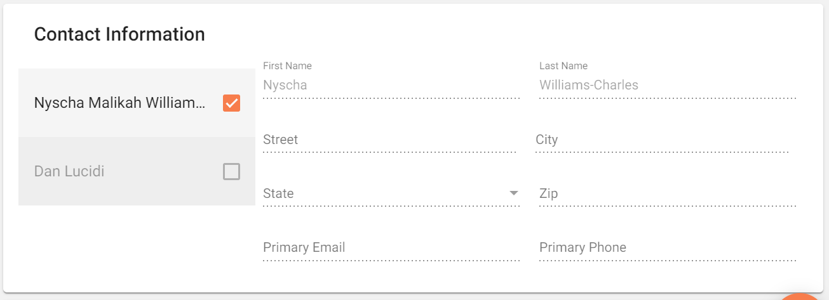Open the State selection field
Viewport: 829px width, 300px height.
391,193
